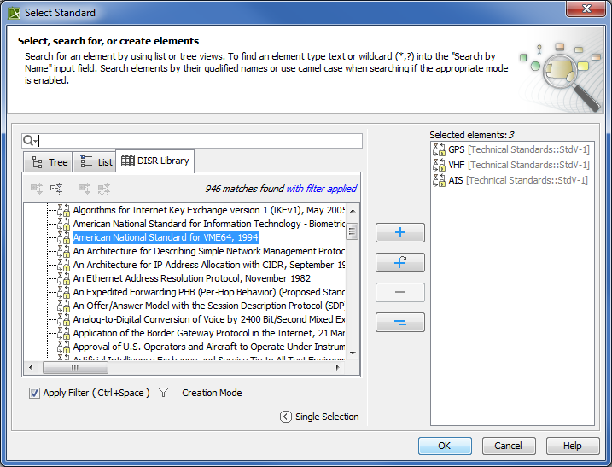Select Analog-to-Digital Conversion of Voice row
The width and height of the screenshot is (612, 467).
tap(209, 319)
